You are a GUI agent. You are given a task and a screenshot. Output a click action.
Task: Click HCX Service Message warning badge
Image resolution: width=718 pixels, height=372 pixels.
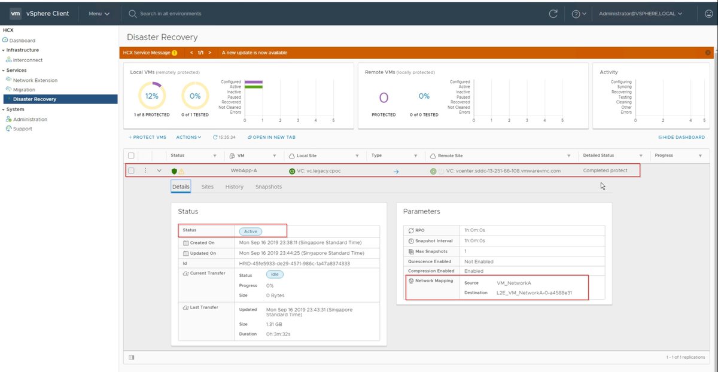[x=174, y=53]
